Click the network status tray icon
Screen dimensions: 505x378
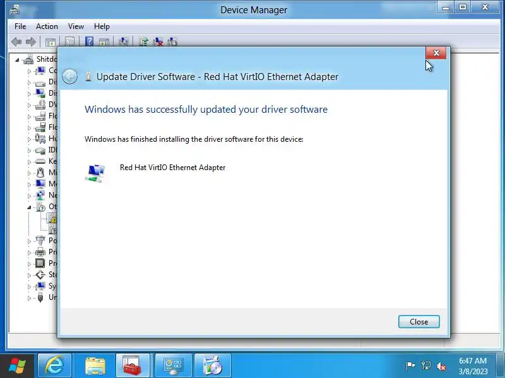tap(426, 366)
